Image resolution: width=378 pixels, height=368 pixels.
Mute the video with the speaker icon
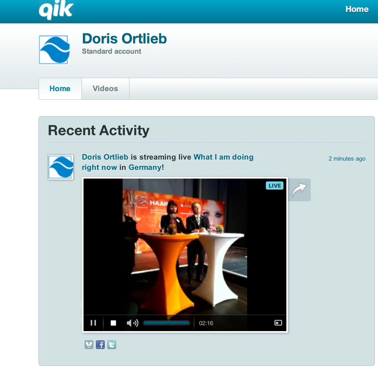(x=132, y=323)
